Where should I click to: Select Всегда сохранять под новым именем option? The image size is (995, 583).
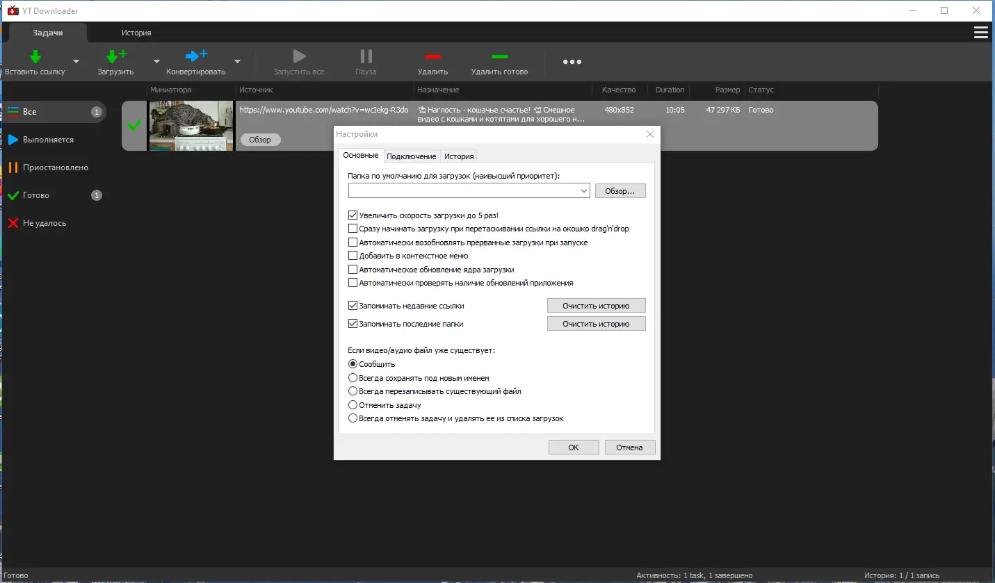tap(353, 377)
